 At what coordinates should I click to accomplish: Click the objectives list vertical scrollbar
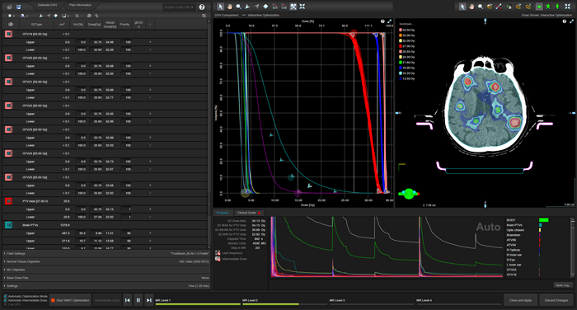(209, 134)
